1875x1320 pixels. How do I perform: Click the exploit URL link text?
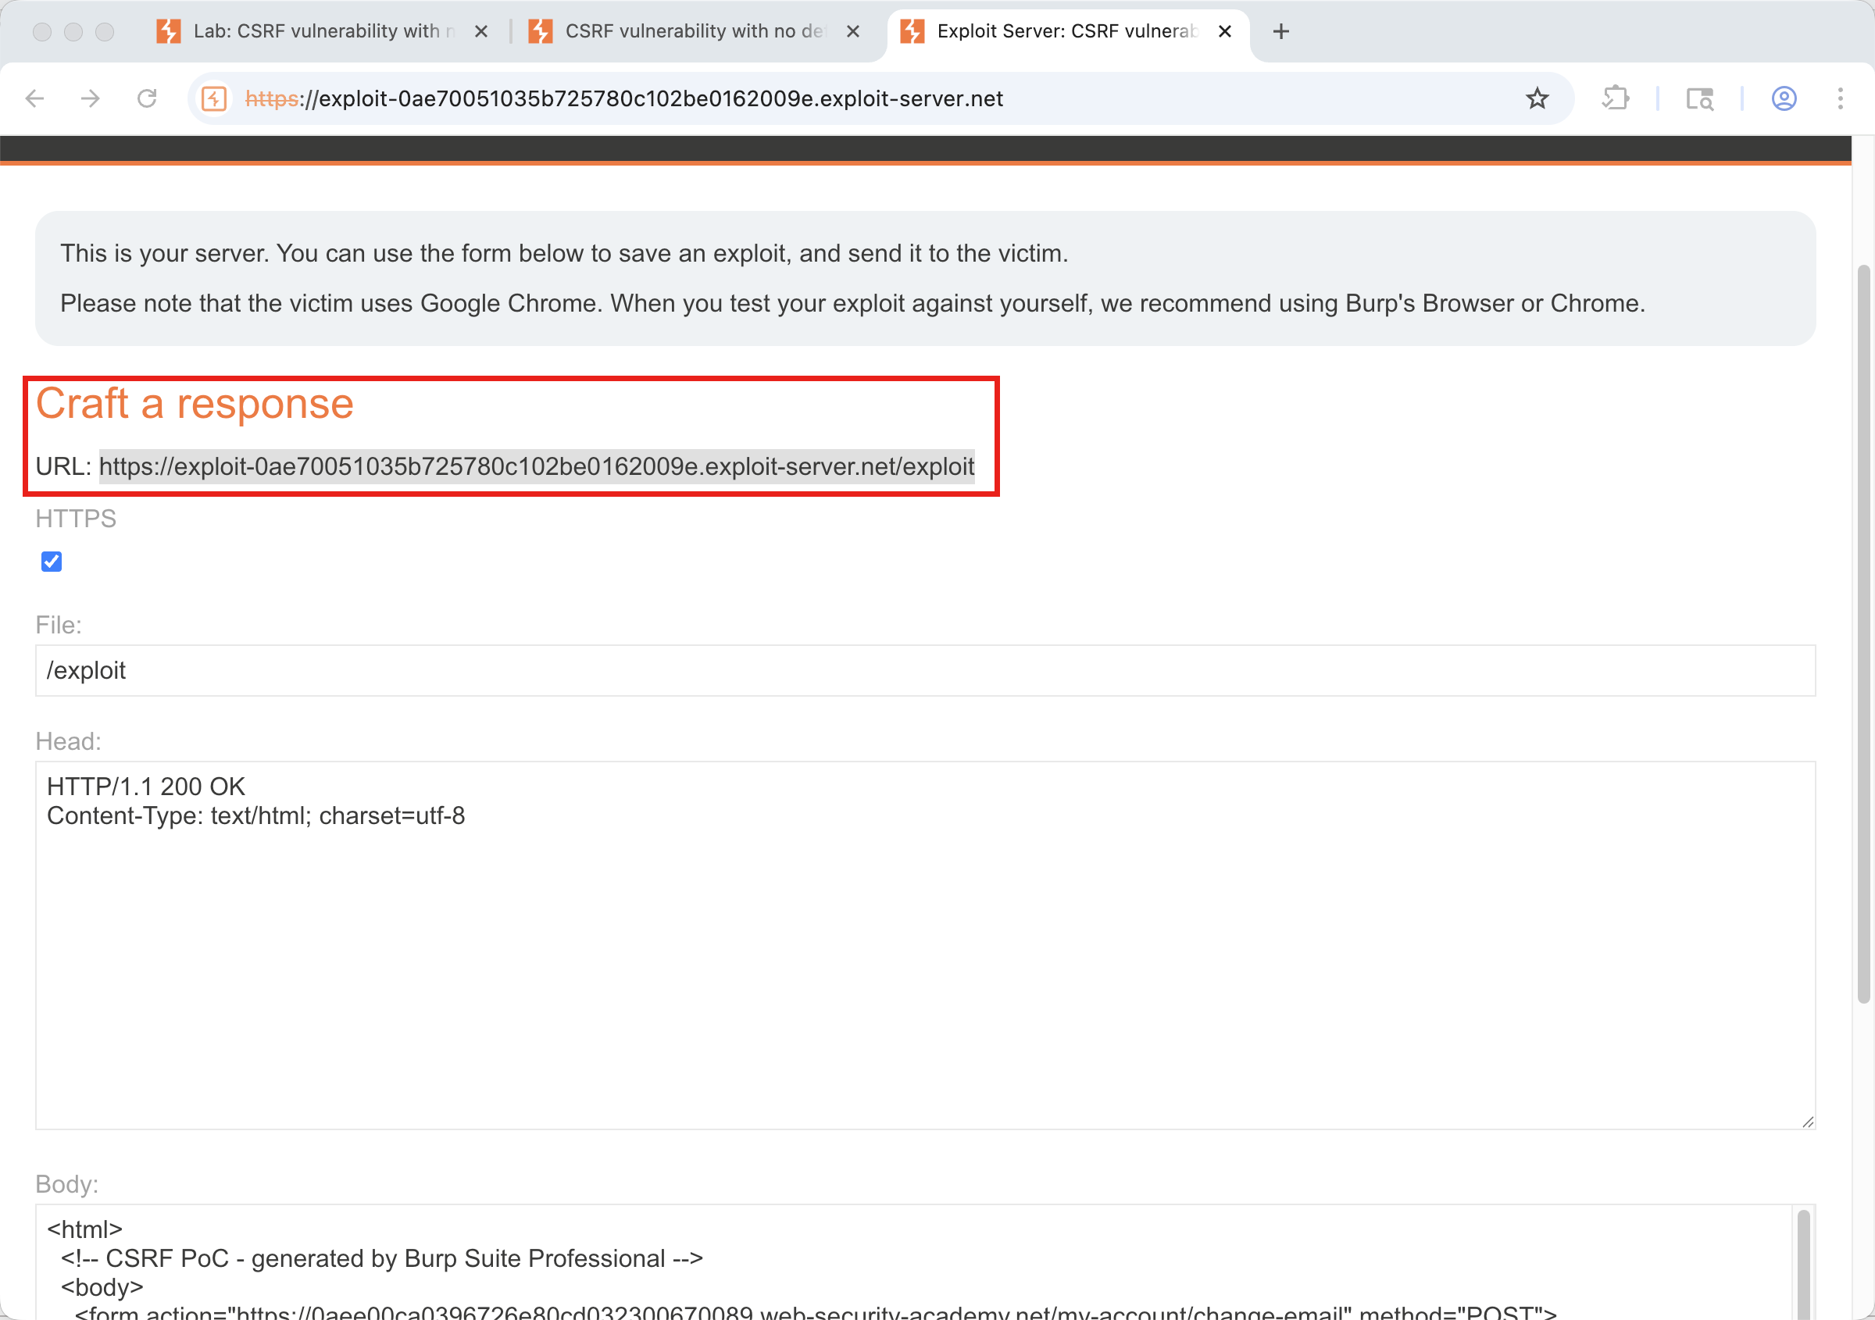pos(537,466)
